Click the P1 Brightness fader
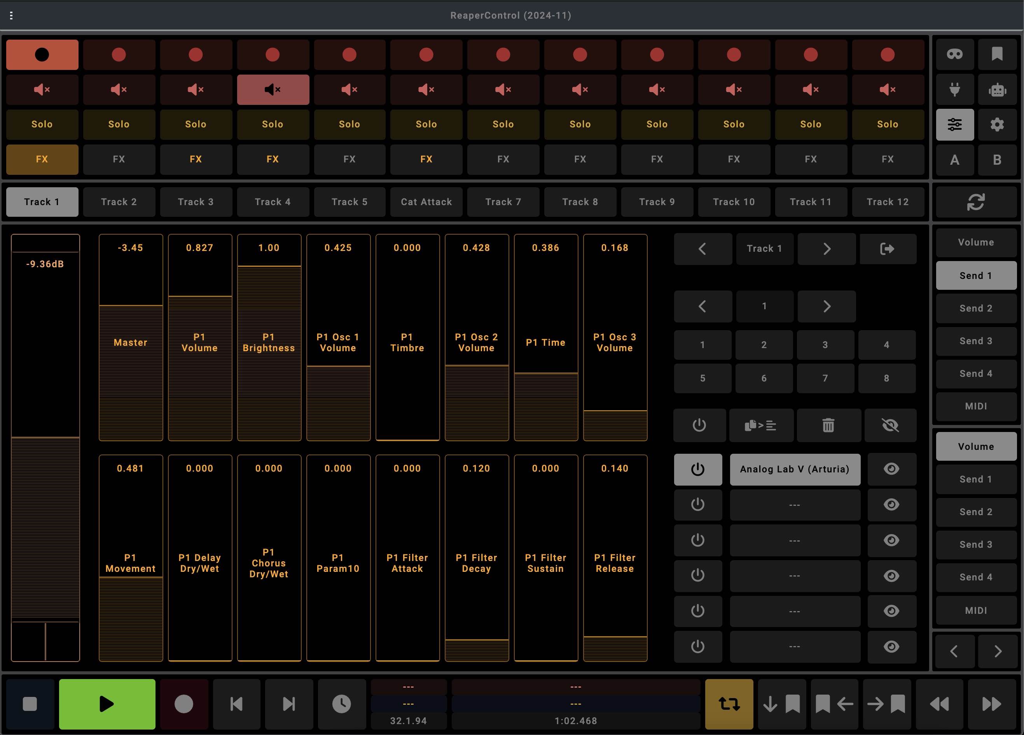The height and width of the screenshot is (735, 1024). pos(269,343)
